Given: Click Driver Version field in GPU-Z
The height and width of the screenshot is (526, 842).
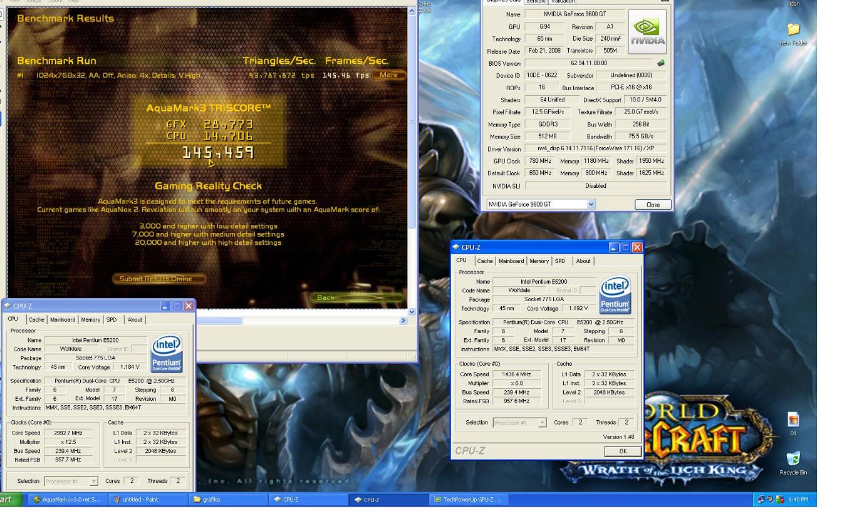Looking at the screenshot, I should [595, 149].
